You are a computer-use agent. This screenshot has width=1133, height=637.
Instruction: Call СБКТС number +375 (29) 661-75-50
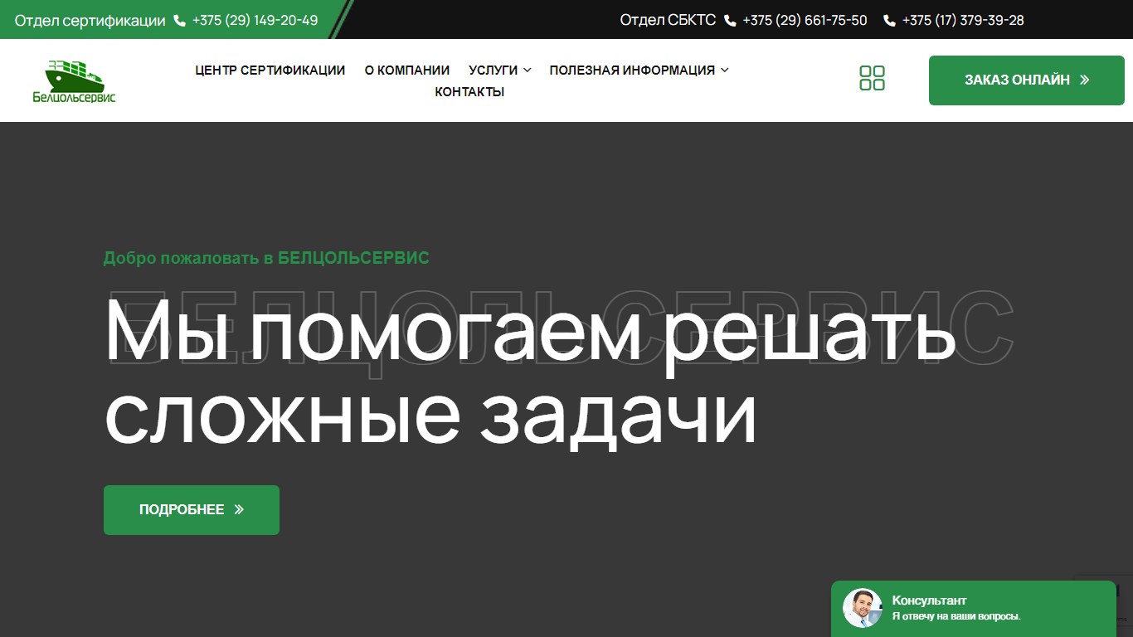(x=805, y=21)
